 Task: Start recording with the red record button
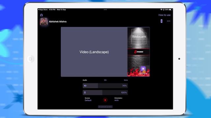(105, 100)
